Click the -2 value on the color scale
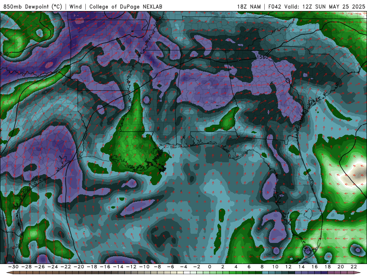The width and height of the screenshot is (367, 275). (197, 267)
